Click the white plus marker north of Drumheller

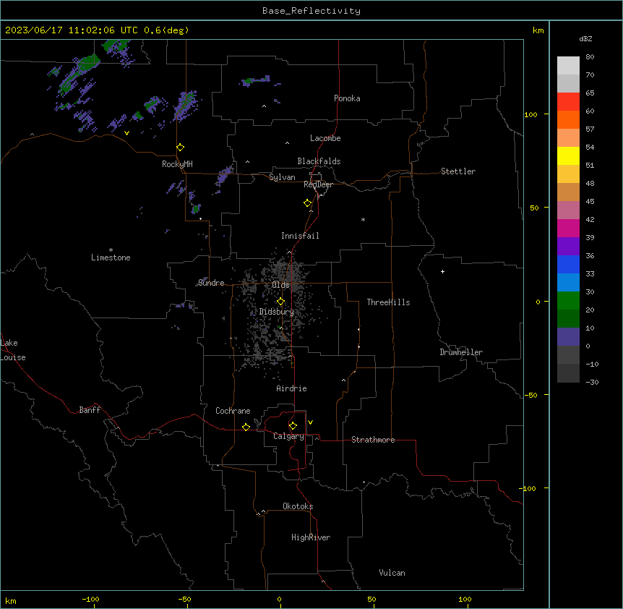pyautogui.click(x=442, y=271)
